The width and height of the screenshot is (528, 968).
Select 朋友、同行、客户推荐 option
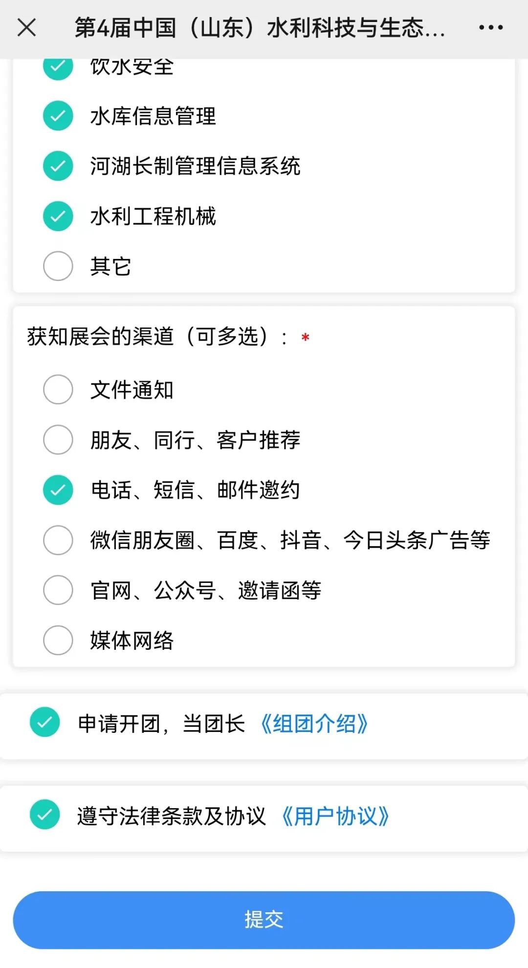point(58,440)
